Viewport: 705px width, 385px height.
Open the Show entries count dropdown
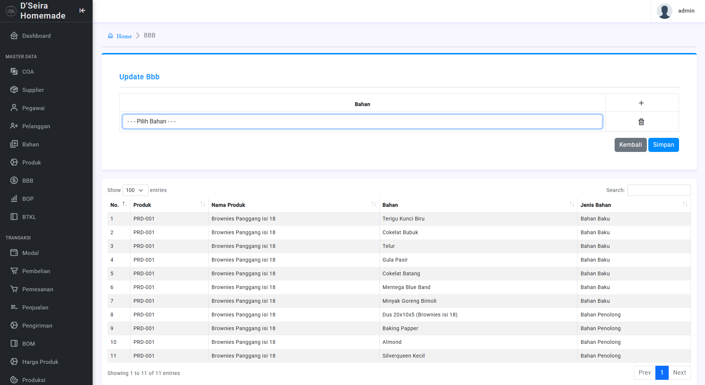[135, 190]
